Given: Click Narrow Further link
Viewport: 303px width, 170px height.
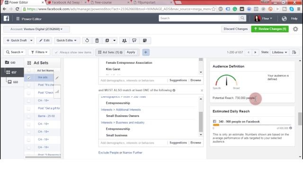Looking at the screenshot, I should [x=133, y=153].
